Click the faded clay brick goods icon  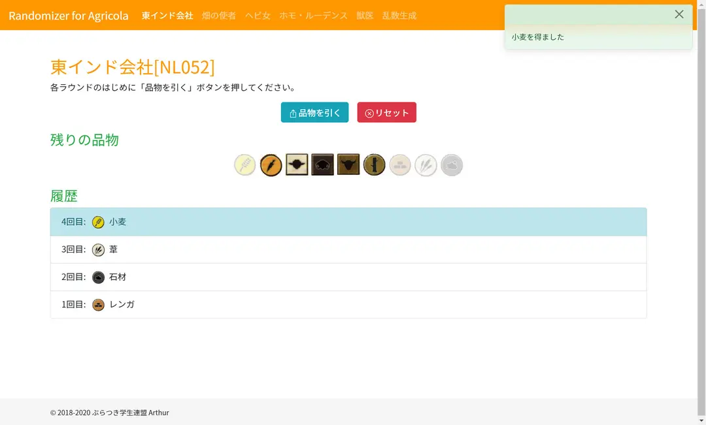point(400,165)
